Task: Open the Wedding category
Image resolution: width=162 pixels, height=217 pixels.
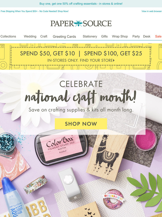Action: [x=30, y=36]
